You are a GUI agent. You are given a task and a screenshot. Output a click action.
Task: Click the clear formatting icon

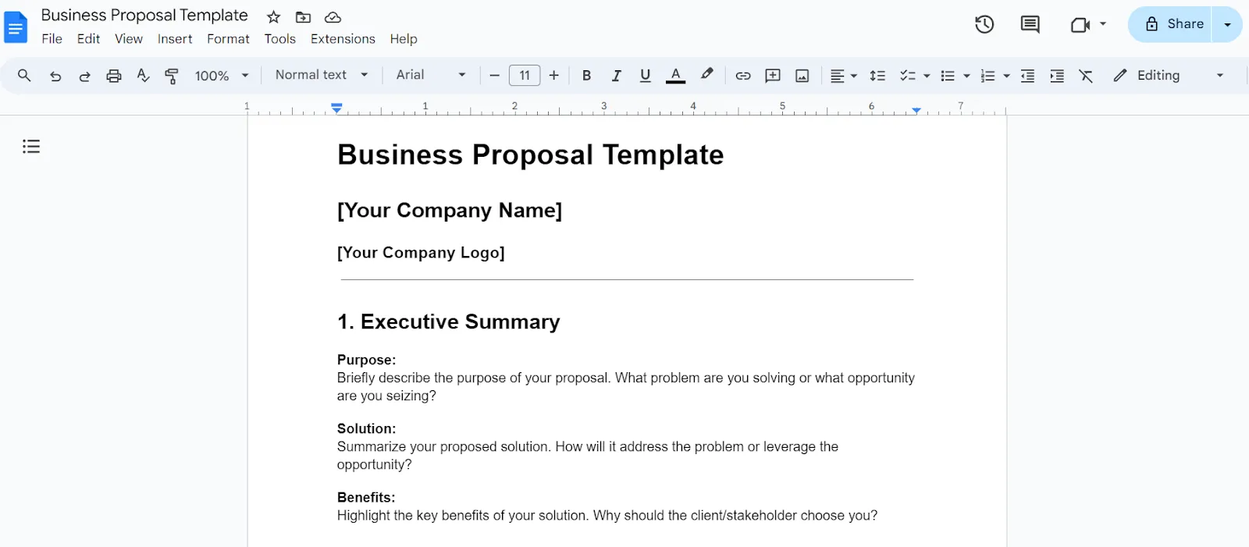click(1086, 76)
